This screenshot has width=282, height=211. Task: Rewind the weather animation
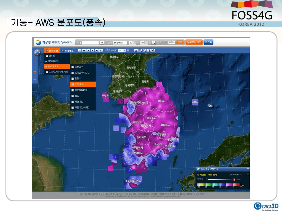(x=84, y=51)
